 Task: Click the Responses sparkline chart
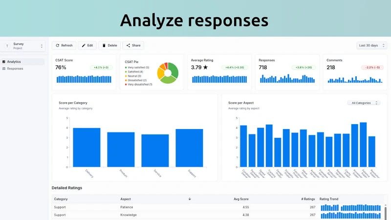click(287, 78)
